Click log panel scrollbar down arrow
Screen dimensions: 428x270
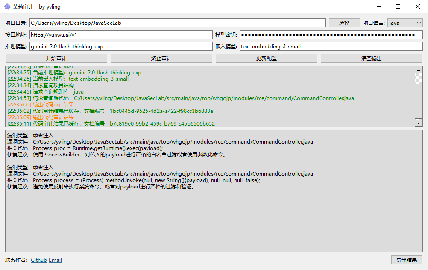[419, 123]
